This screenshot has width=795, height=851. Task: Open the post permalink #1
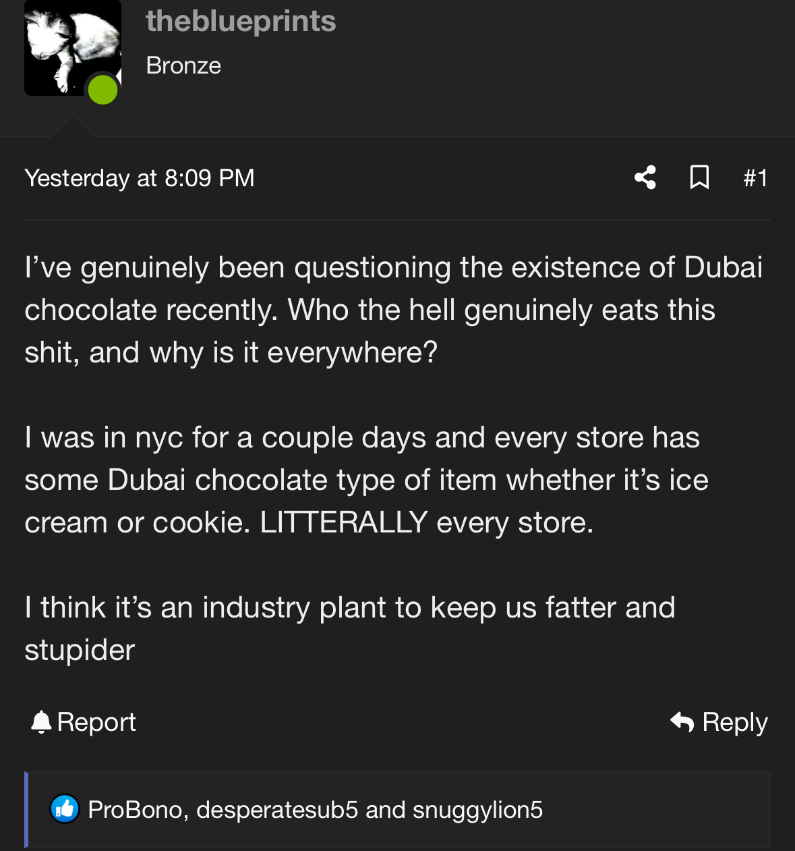(755, 178)
